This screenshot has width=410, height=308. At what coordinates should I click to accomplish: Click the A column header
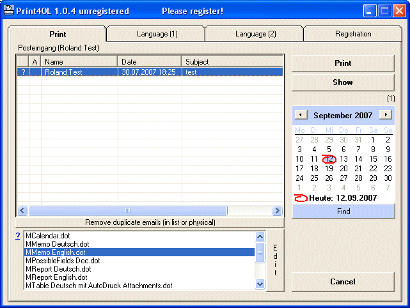click(35, 62)
